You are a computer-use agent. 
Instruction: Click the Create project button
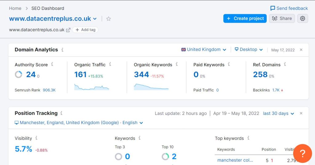245,18
